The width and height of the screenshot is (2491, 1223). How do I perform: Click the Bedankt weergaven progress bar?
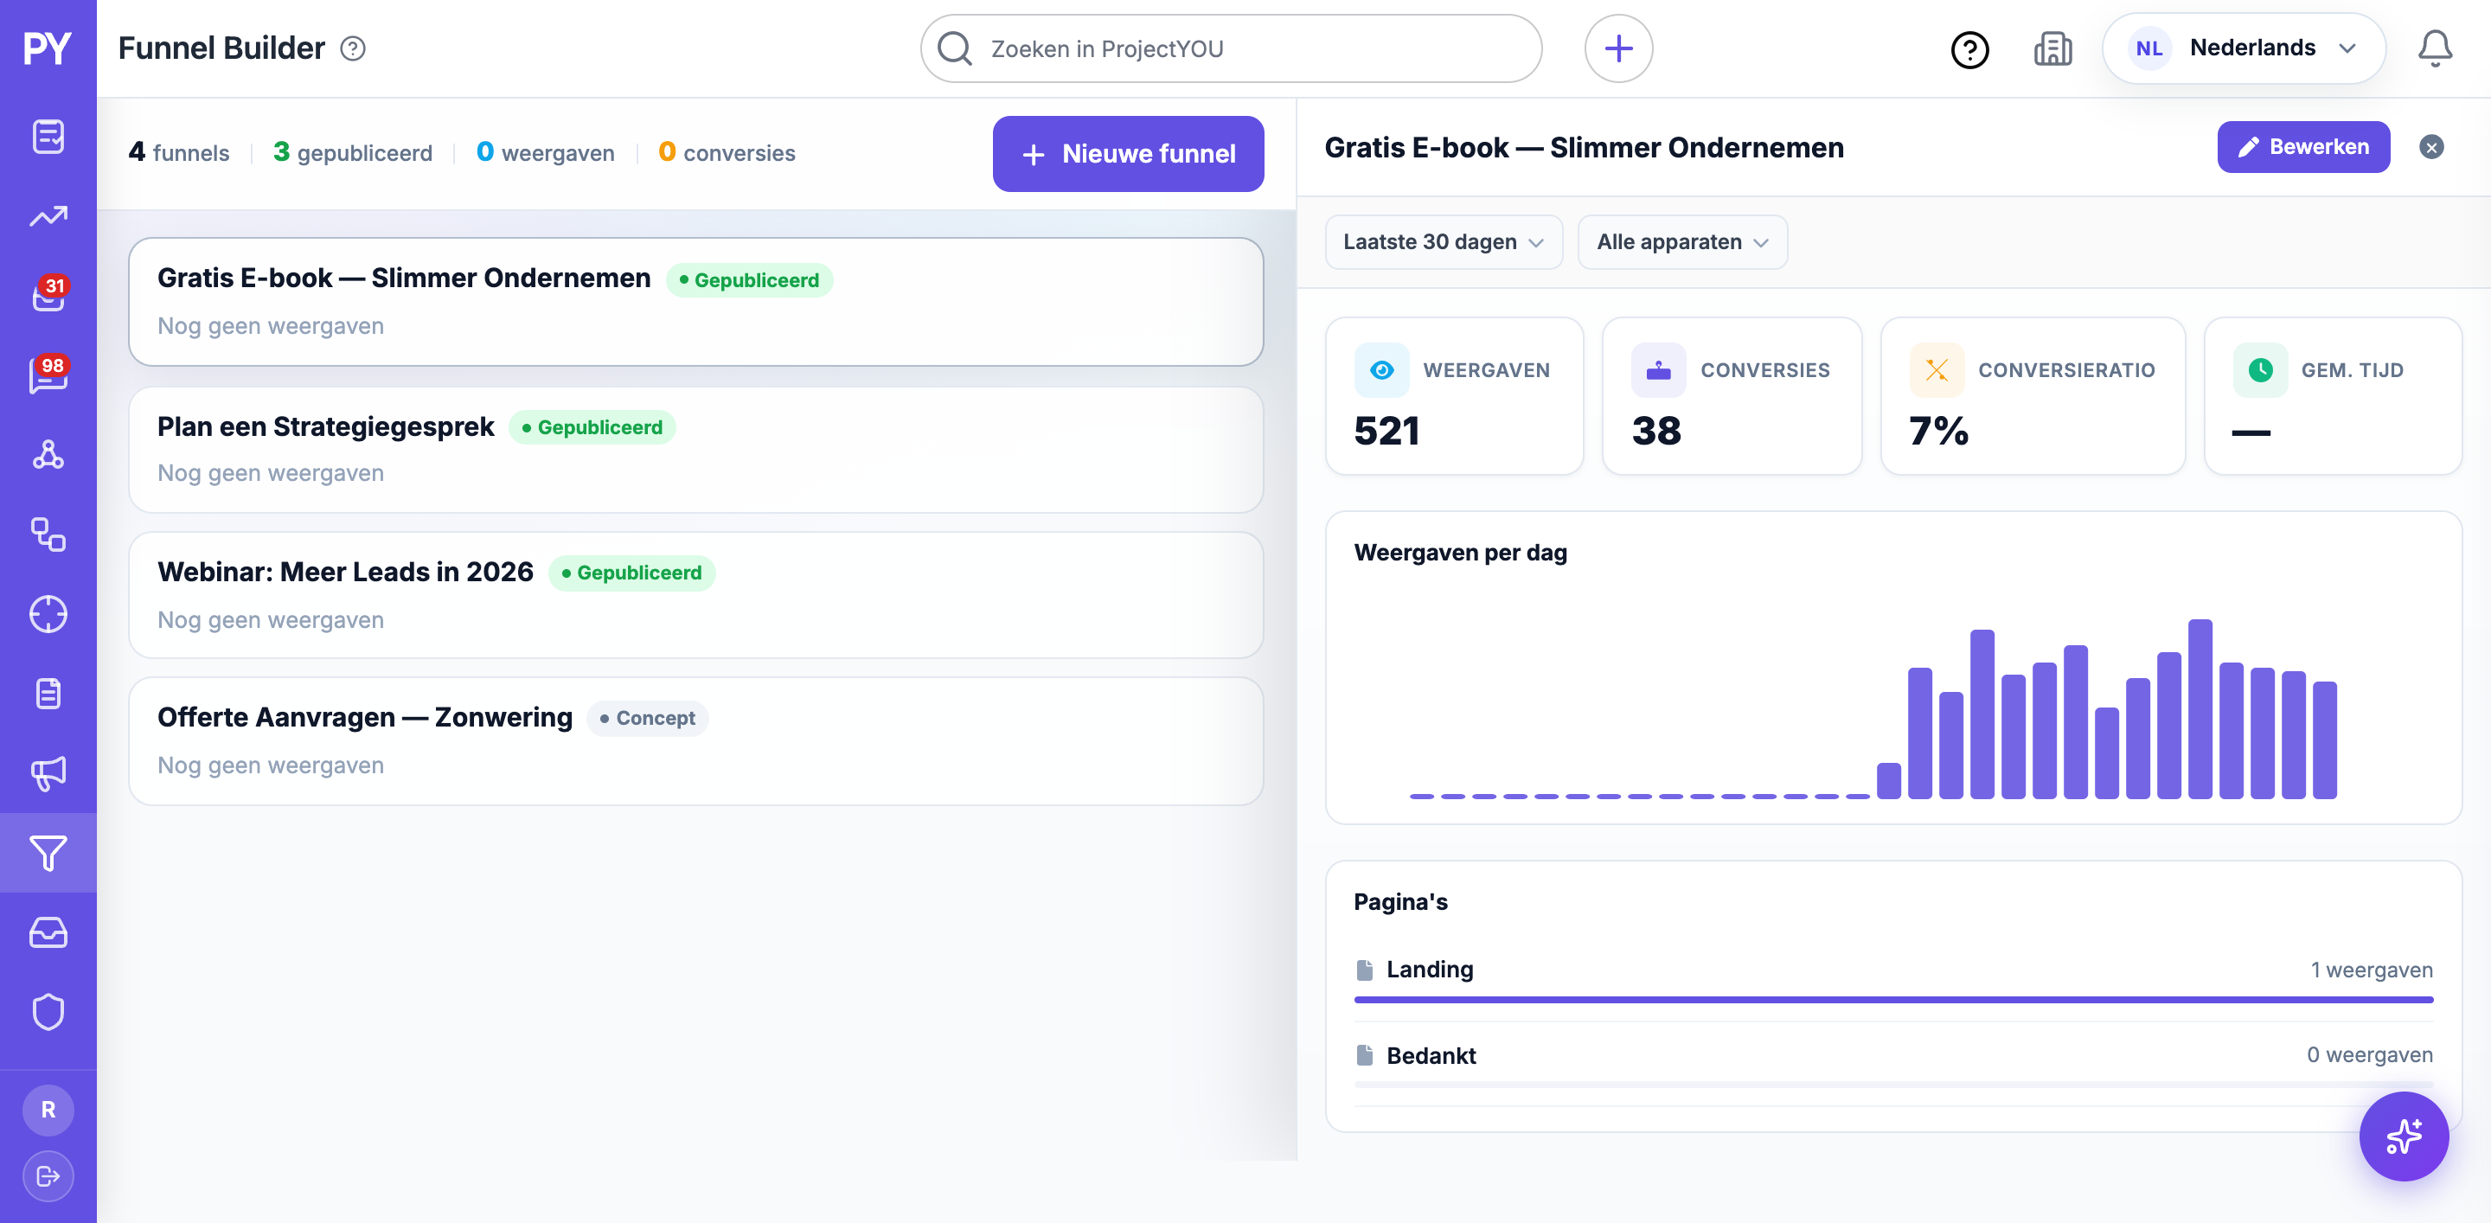click(x=1892, y=1085)
